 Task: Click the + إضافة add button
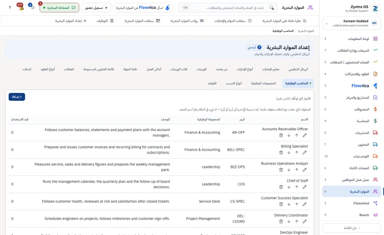17,97
